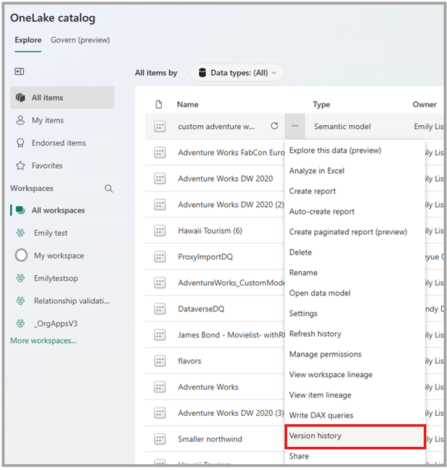The image size is (447, 470).
Task: Click semantic model icon for ProxyImportDQ
Action: [x=160, y=257]
